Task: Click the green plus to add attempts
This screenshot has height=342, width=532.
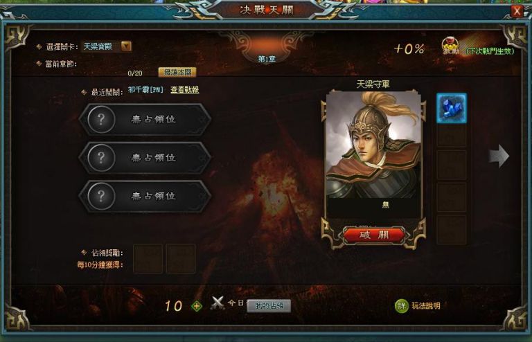Action: click(x=197, y=306)
